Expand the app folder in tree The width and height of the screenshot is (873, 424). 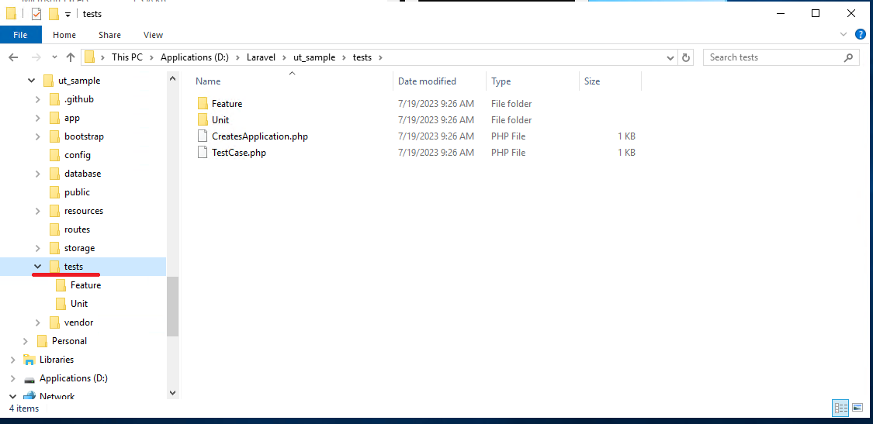[x=38, y=118]
